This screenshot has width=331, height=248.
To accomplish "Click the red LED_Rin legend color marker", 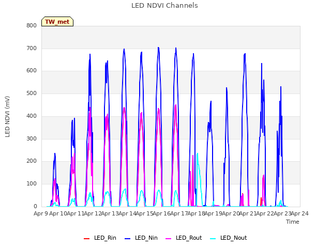I will coord(86,239).
